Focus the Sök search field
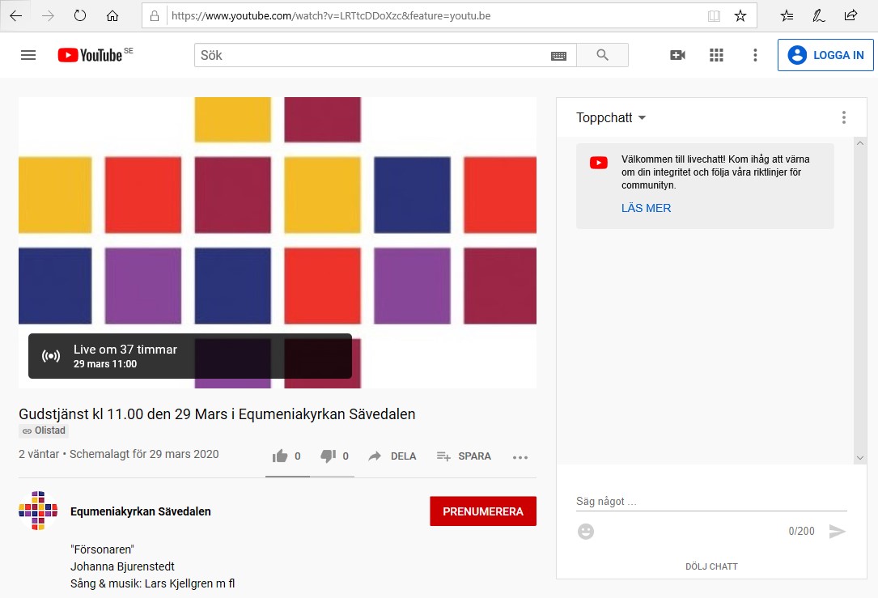878x598 pixels. [x=371, y=55]
